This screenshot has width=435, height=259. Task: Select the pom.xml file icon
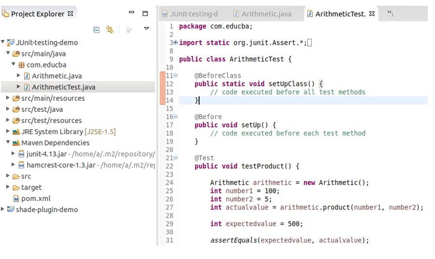[x=16, y=199]
